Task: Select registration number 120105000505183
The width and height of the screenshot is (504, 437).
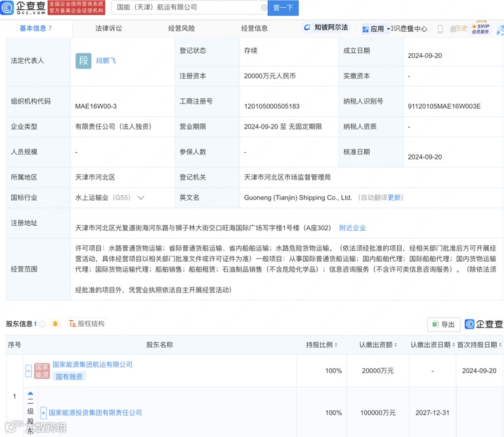Action: [272, 106]
